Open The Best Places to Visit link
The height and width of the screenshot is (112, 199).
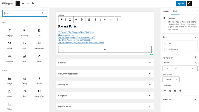click(x=74, y=40)
